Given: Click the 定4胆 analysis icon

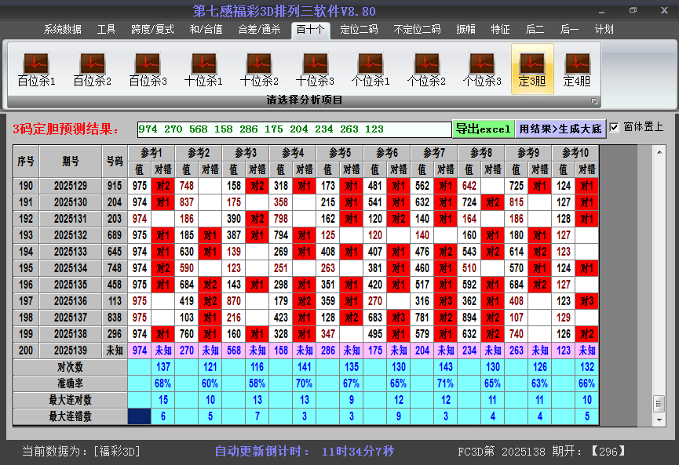Looking at the screenshot, I should 577,69.
